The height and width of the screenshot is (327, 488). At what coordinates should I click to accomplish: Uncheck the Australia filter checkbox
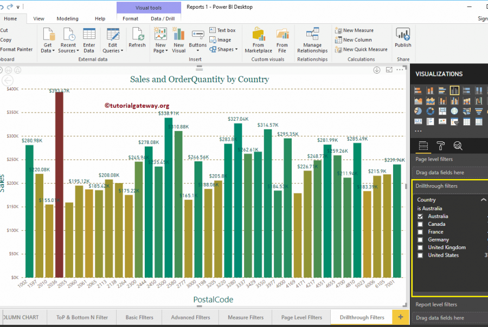click(419, 216)
